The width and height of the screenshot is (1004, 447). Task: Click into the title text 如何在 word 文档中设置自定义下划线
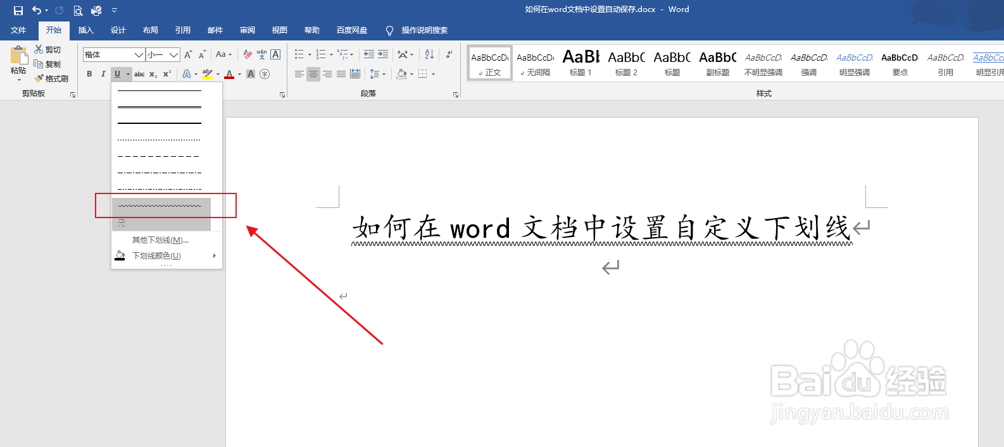pyautogui.click(x=601, y=228)
